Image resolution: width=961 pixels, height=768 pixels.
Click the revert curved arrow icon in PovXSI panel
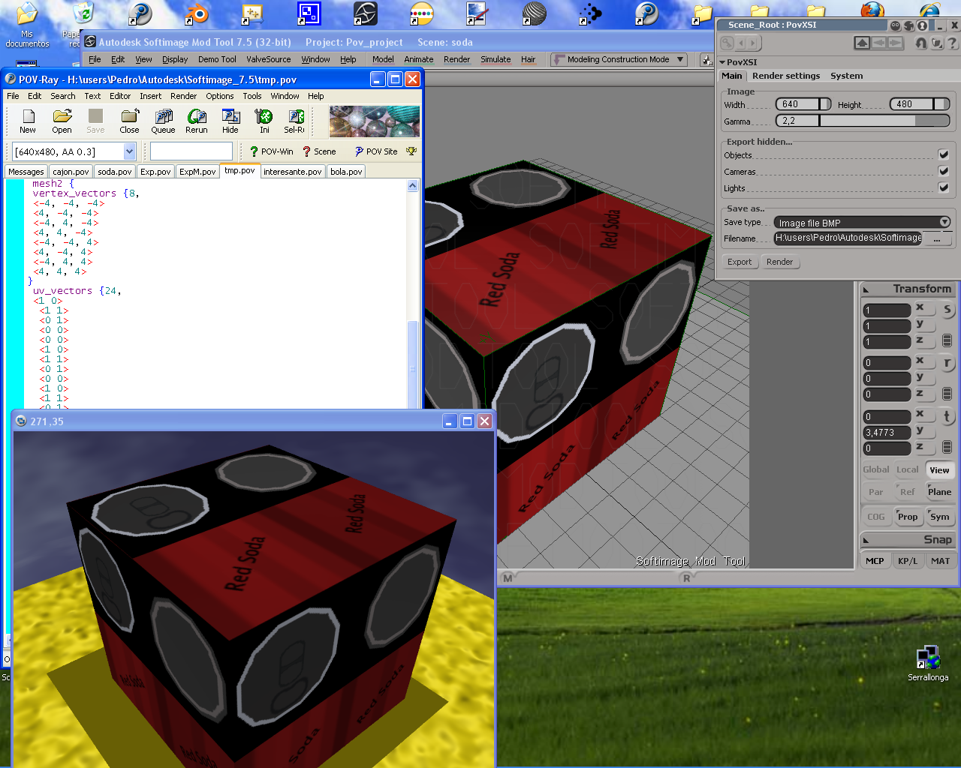920,43
